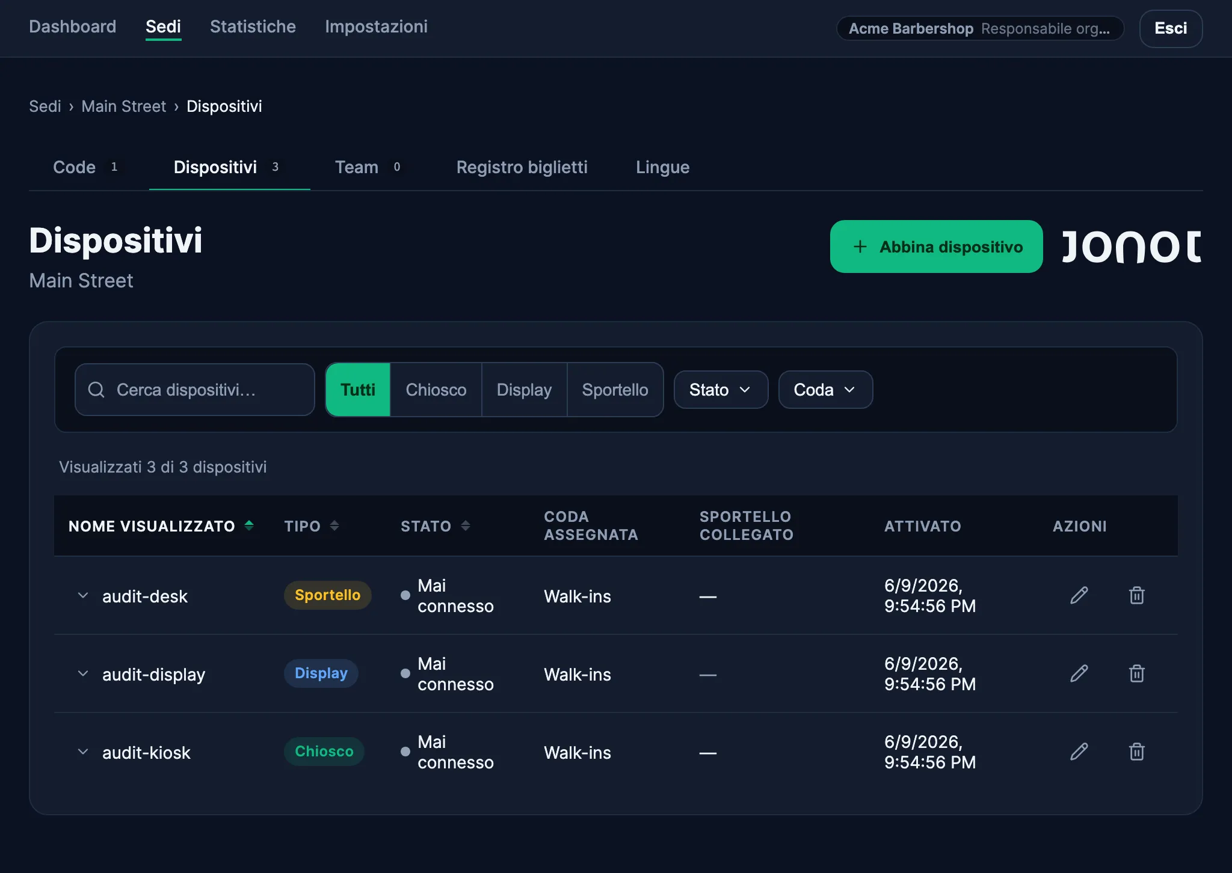The width and height of the screenshot is (1232, 873).
Task: Filter devices by Sportello
Action: pyautogui.click(x=615, y=390)
